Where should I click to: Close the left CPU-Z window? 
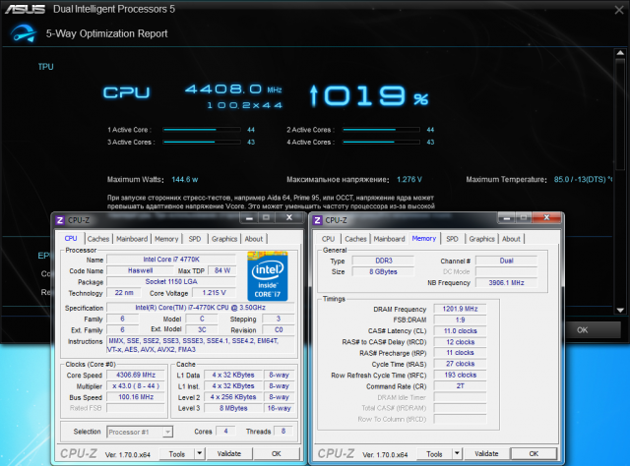pos(288,217)
